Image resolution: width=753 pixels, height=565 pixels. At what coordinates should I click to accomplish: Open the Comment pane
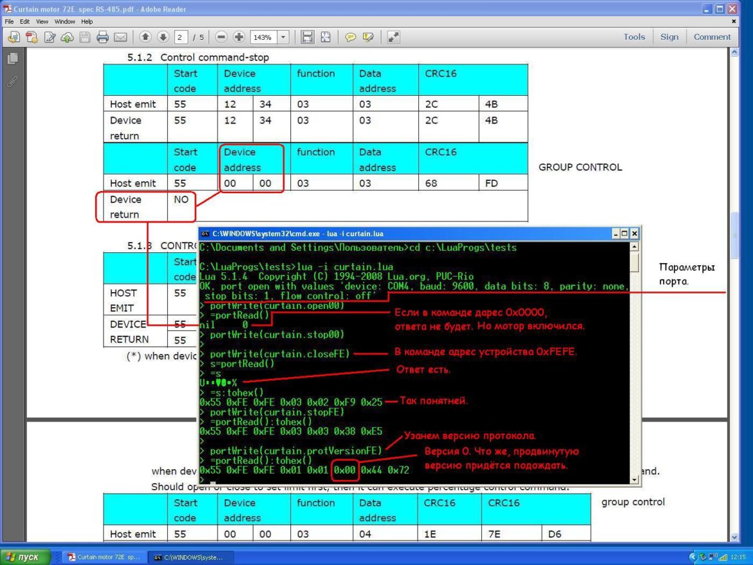click(x=712, y=37)
